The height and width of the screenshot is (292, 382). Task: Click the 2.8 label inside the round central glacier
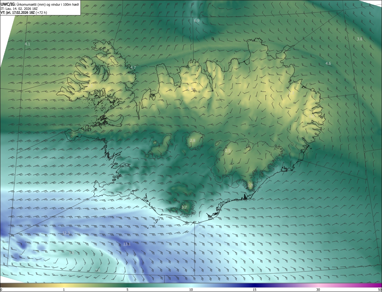pos(192,141)
